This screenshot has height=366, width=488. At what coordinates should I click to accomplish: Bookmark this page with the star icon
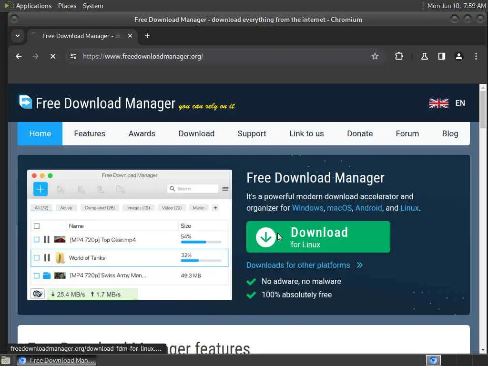click(375, 56)
